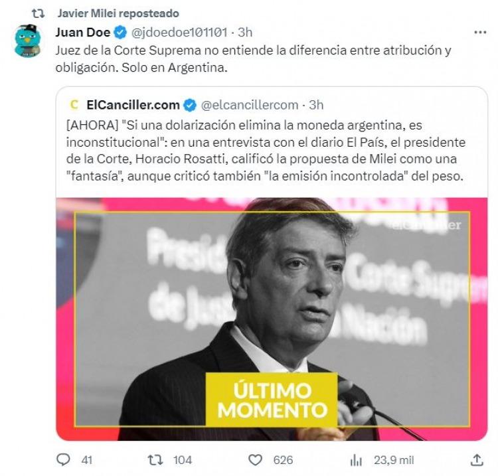The width and height of the screenshot is (498, 476).
Task: Click the 3h timestamp on Juan Doe's post
Action: 245,32
